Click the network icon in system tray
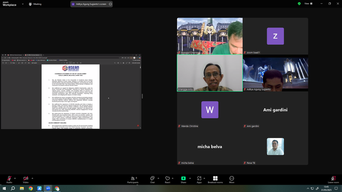Image resolution: width=342 pixels, height=192 pixels. click(x=312, y=188)
